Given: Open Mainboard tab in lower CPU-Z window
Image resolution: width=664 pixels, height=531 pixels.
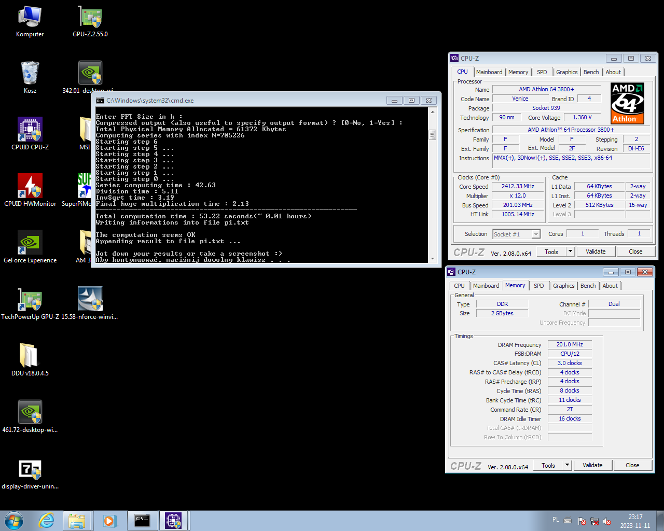Looking at the screenshot, I should pyautogui.click(x=486, y=286).
